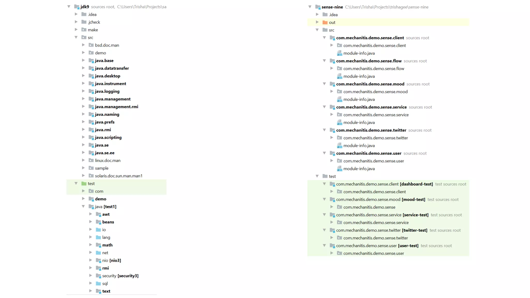Select the sense.service [service-test] test sources root

coord(382,215)
